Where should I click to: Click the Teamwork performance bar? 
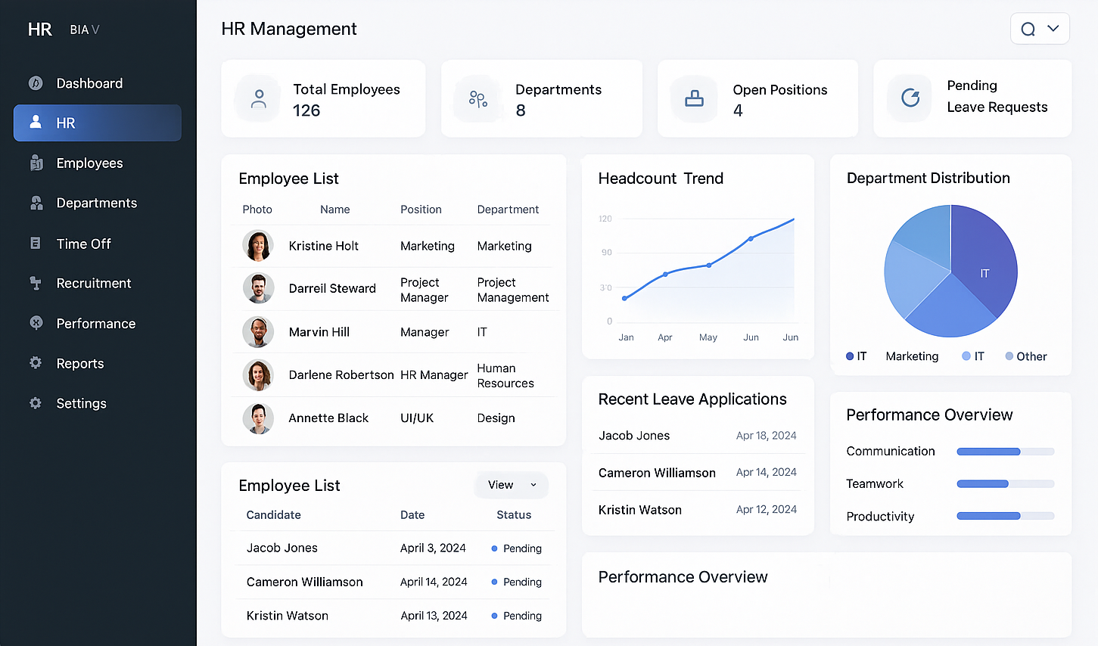[1006, 484]
